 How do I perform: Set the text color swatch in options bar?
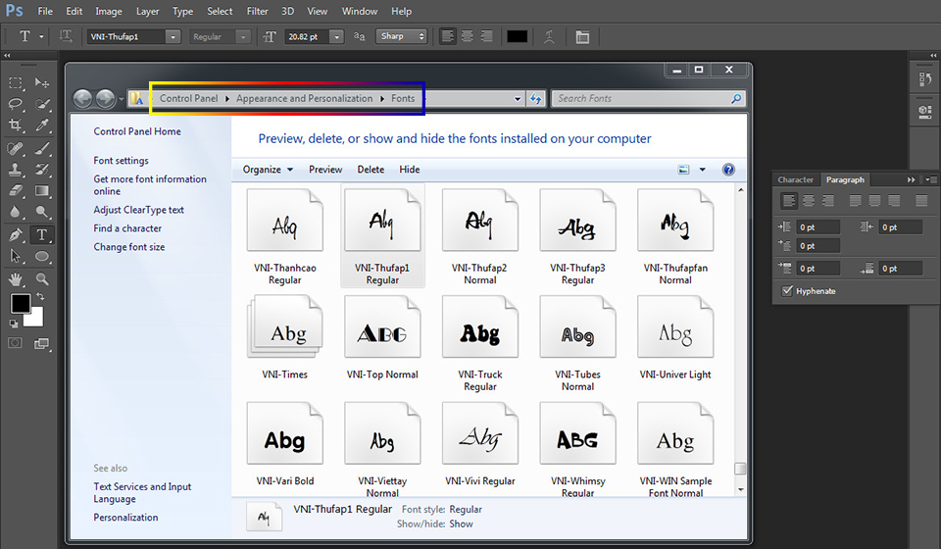517,36
